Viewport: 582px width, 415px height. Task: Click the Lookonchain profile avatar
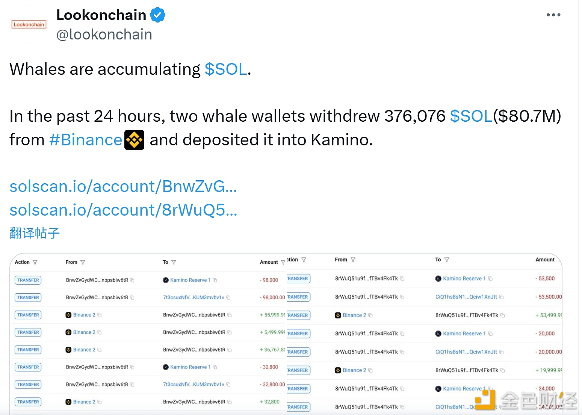[x=29, y=25]
